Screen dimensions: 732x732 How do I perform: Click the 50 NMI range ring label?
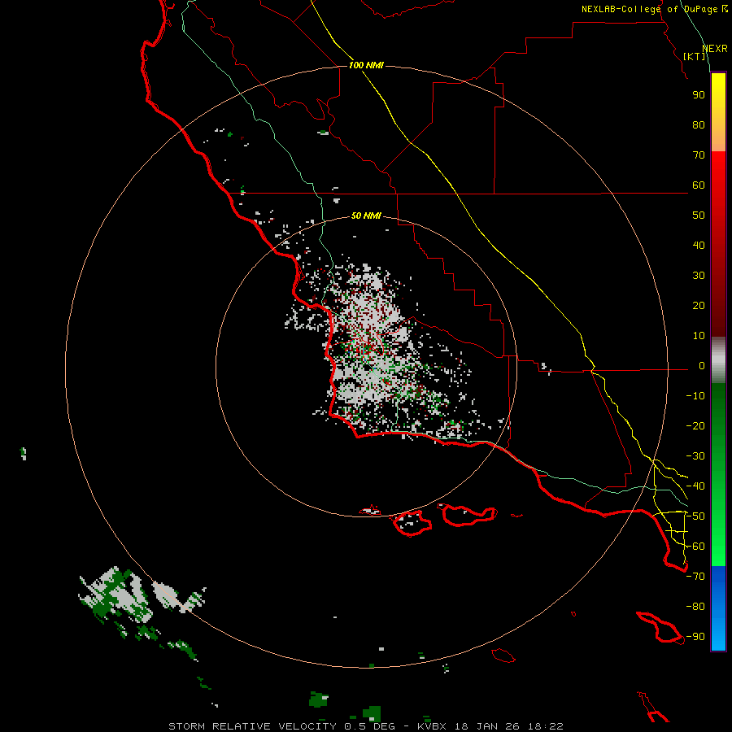point(366,216)
